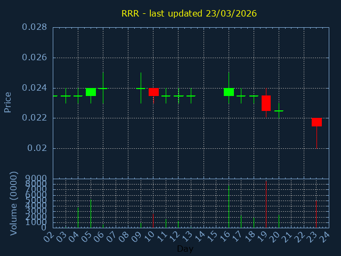Click the green candlestick on day 16
Screen dimensions: 341x256
(x=229, y=92)
